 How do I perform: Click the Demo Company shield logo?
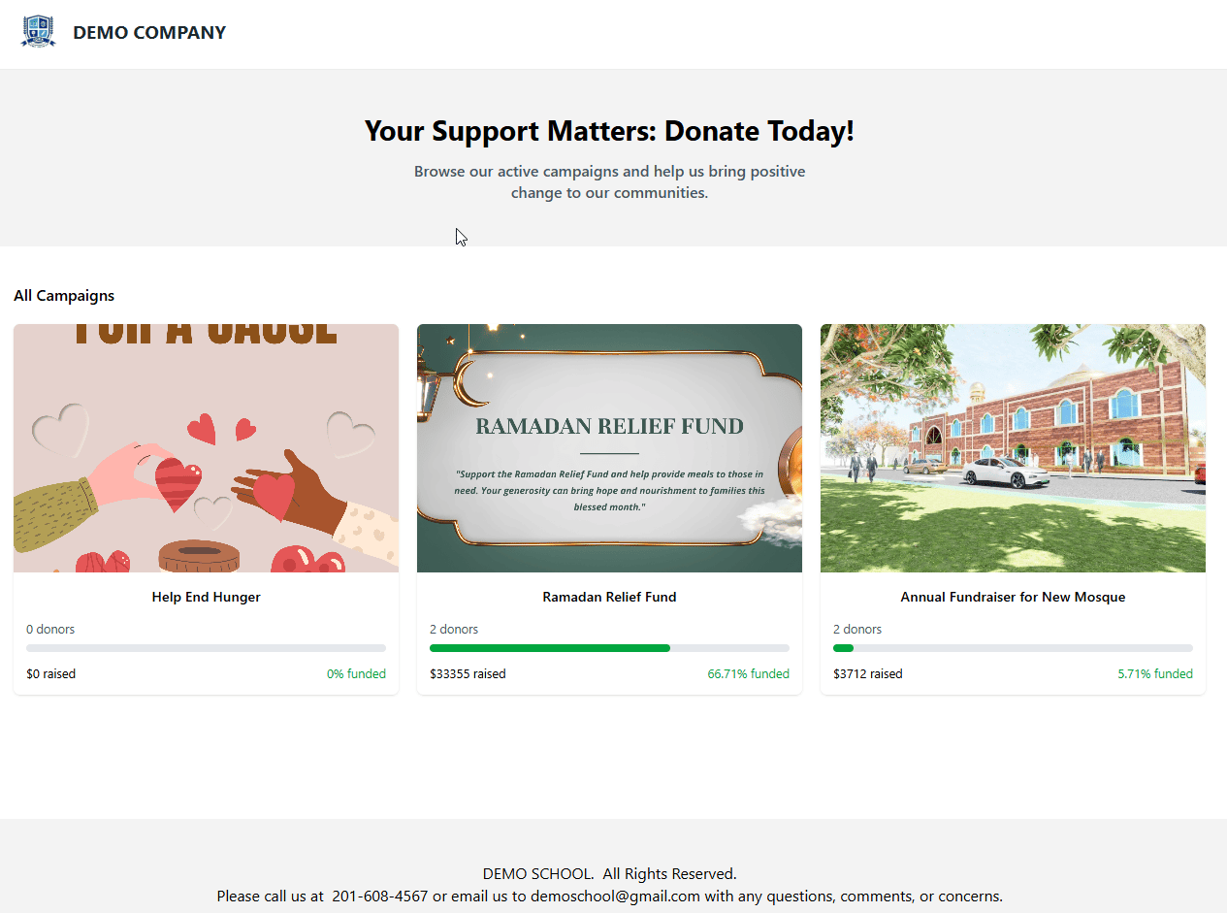click(x=39, y=31)
